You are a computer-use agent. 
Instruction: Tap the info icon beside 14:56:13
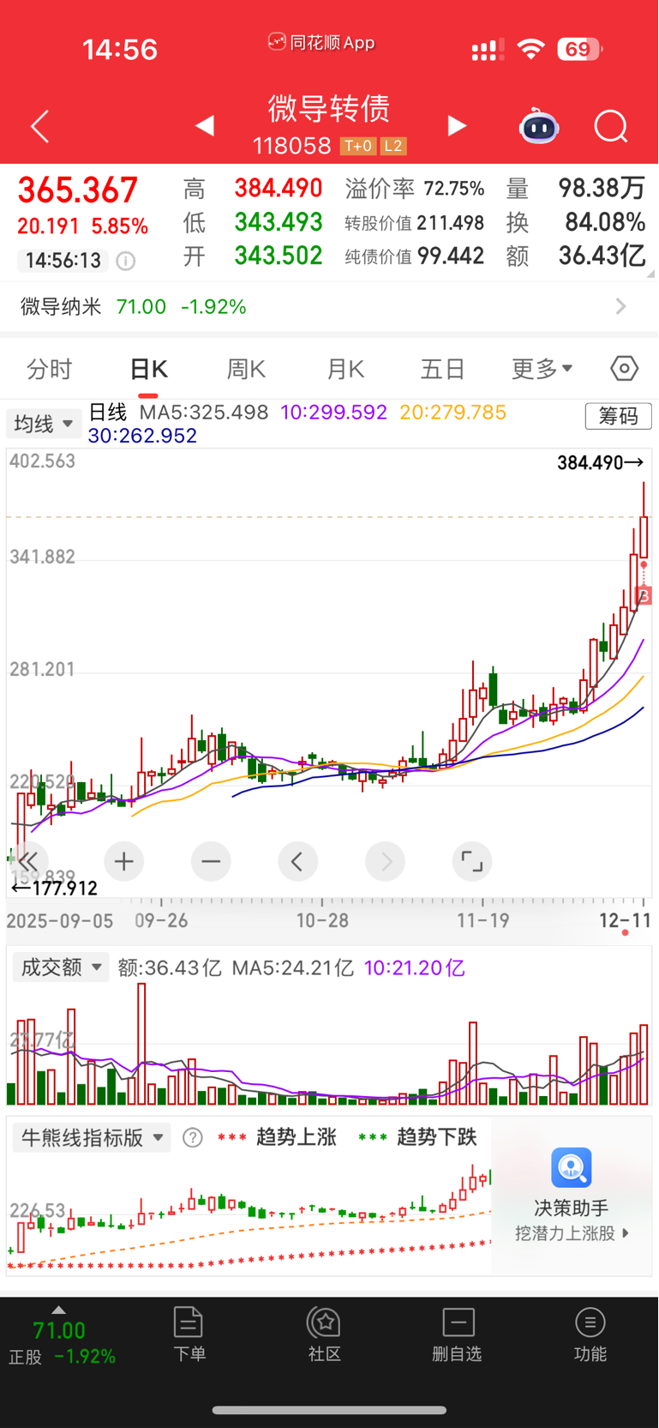[x=125, y=261]
